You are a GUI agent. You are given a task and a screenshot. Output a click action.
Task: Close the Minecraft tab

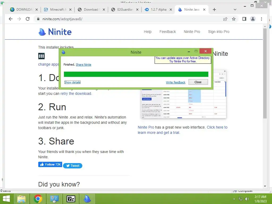tap(70, 10)
